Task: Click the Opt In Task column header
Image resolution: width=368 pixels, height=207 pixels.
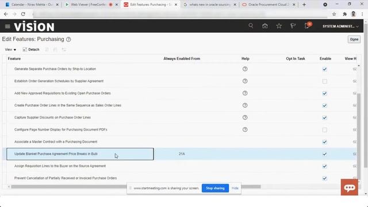Action: click(x=296, y=59)
